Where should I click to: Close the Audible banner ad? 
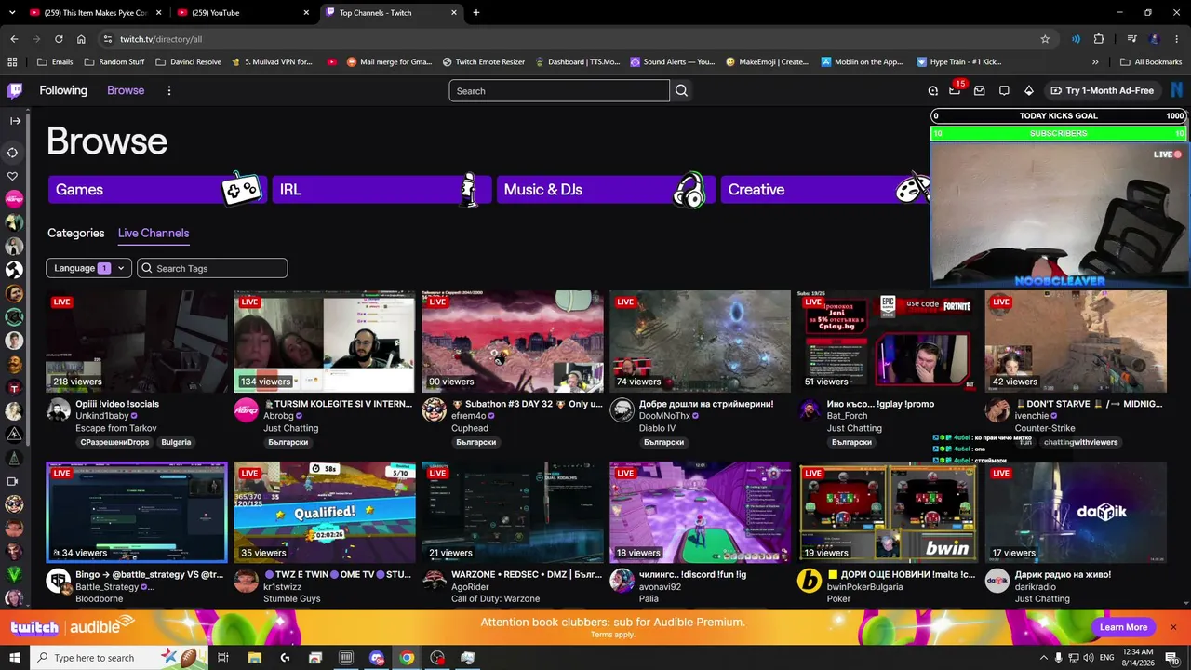coord(1173,627)
